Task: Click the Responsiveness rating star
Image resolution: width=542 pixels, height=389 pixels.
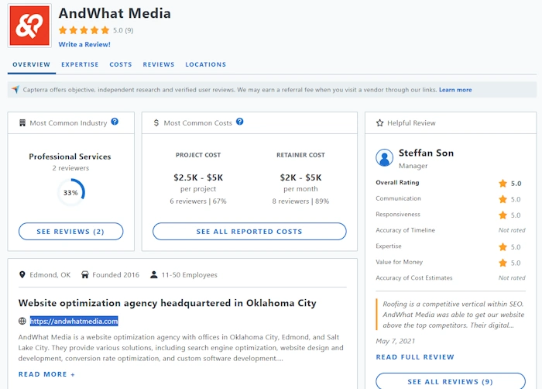Action: [503, 215]
